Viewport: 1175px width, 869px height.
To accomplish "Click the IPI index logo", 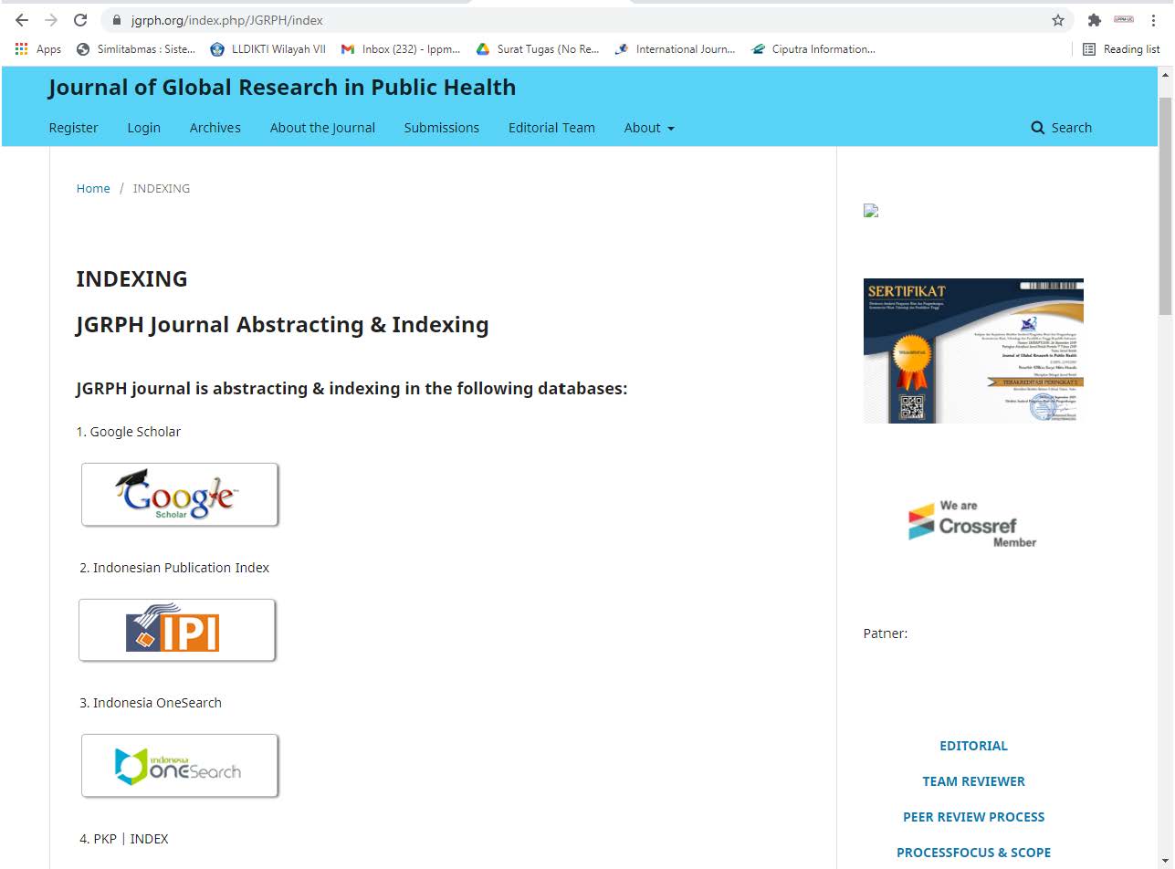I will pos(177,630).
